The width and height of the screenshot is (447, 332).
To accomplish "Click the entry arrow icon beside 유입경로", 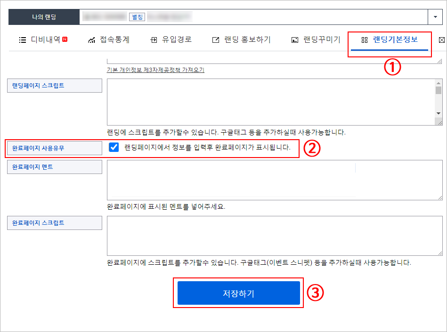I will (153, 40).
